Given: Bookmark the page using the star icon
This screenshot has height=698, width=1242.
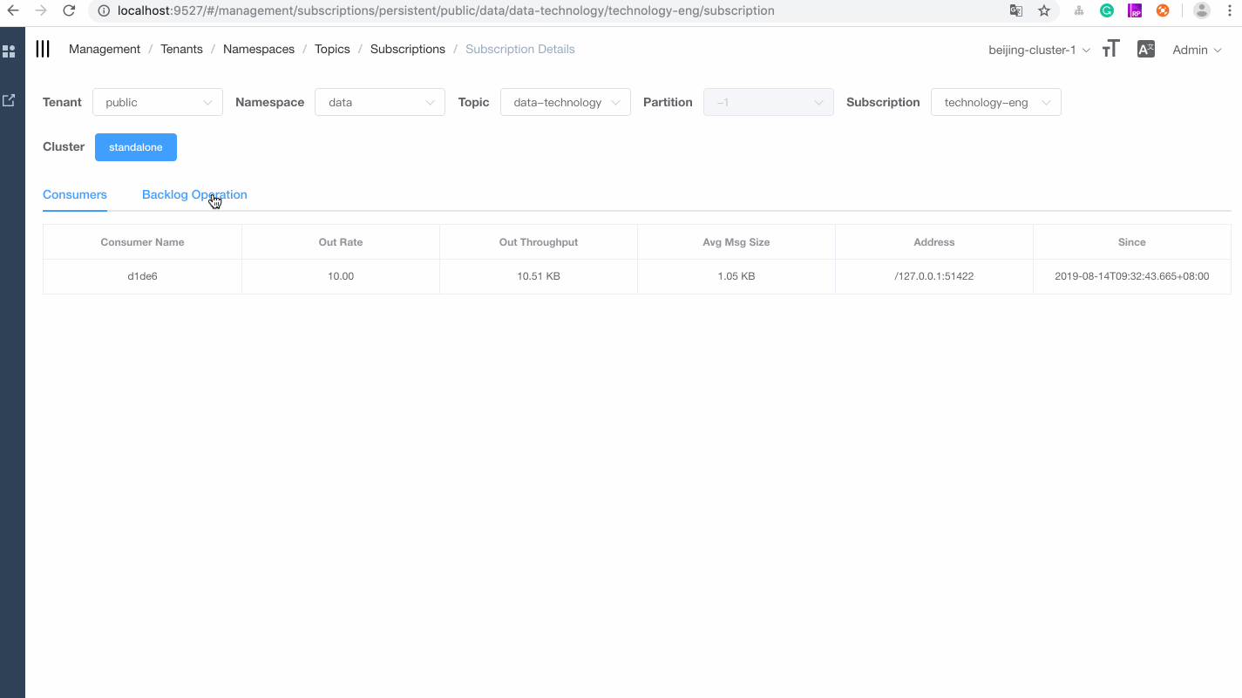Looking at the screenshot, I should [x=1043, y=10].
